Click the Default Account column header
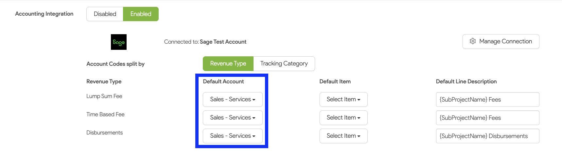Screen dimensions: 562x155 (x=223, y=81)
